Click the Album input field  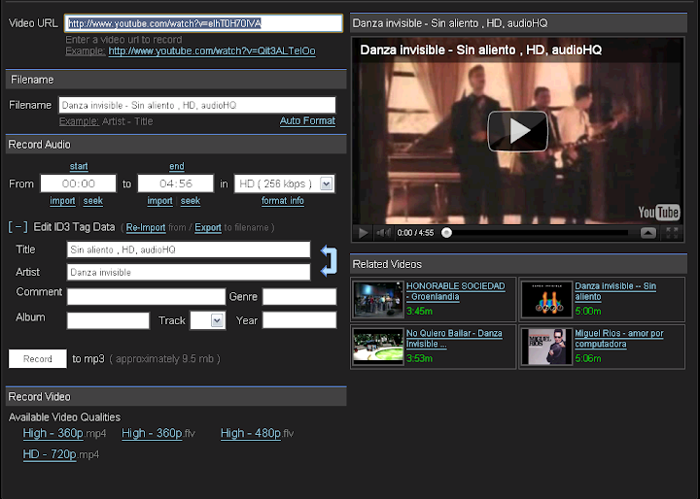pos(108,320)
